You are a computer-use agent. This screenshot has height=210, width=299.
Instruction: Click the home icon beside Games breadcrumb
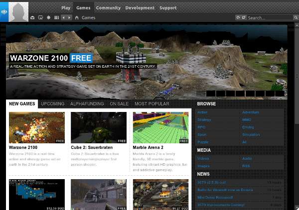(77, 18)
